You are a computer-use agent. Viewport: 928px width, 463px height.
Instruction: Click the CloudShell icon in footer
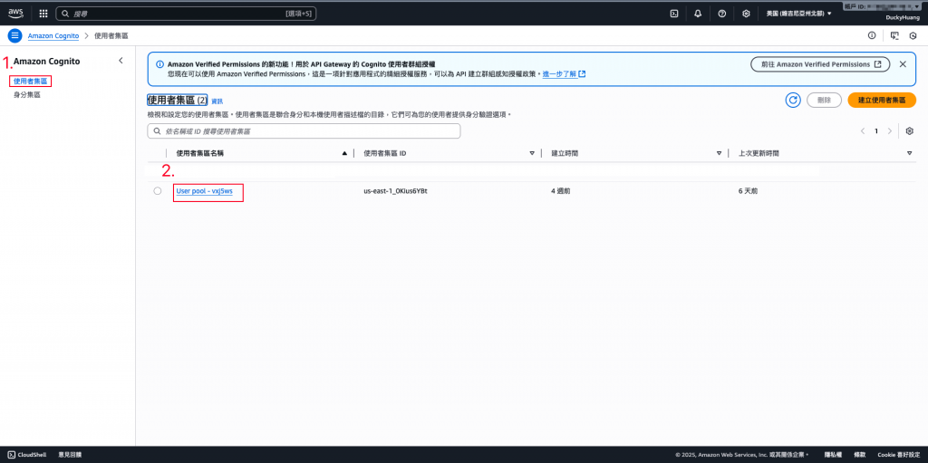11,455
